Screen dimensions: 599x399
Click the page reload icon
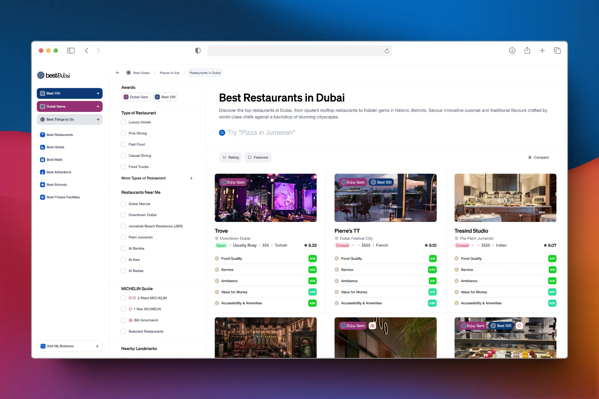(387, 51)
